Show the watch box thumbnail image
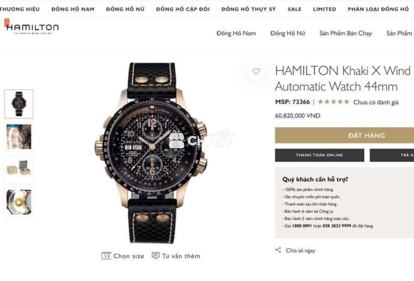 [x=19, y=170]
